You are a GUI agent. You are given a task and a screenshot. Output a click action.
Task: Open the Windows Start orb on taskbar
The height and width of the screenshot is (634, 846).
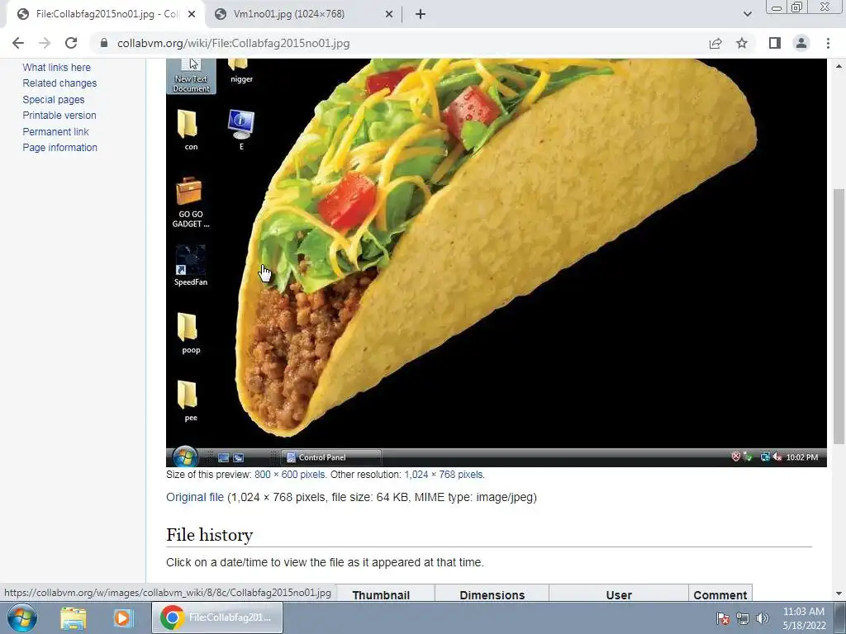(x=21, y=617)
